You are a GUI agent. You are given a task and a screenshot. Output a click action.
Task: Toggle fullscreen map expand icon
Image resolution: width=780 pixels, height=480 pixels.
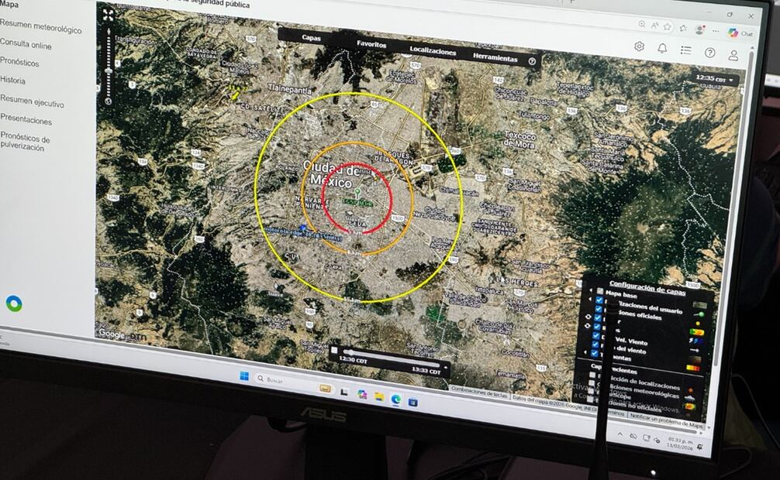109,14
